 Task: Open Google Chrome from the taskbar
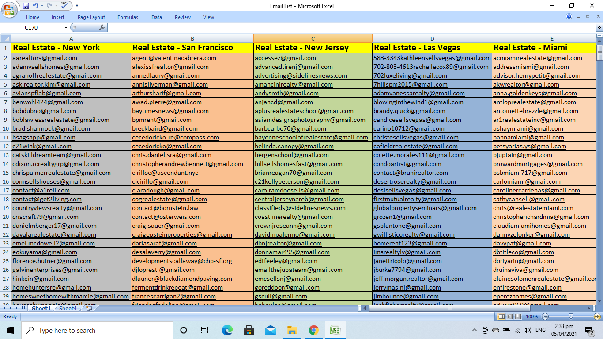[x=313, y=330]
